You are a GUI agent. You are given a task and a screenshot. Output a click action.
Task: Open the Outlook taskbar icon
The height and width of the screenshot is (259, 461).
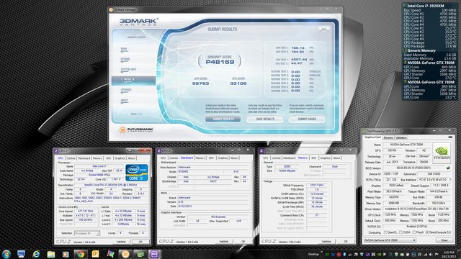pos(95,254)
